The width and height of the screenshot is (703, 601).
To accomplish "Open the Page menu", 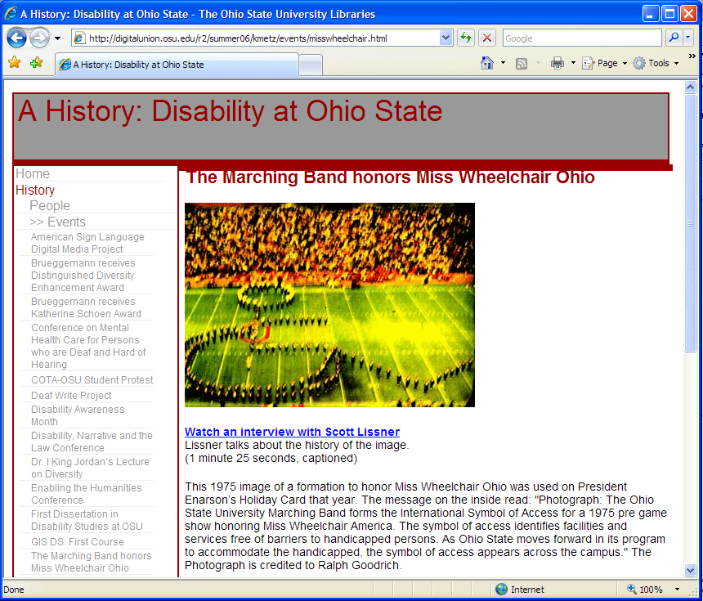I will [x=604, y=63].
